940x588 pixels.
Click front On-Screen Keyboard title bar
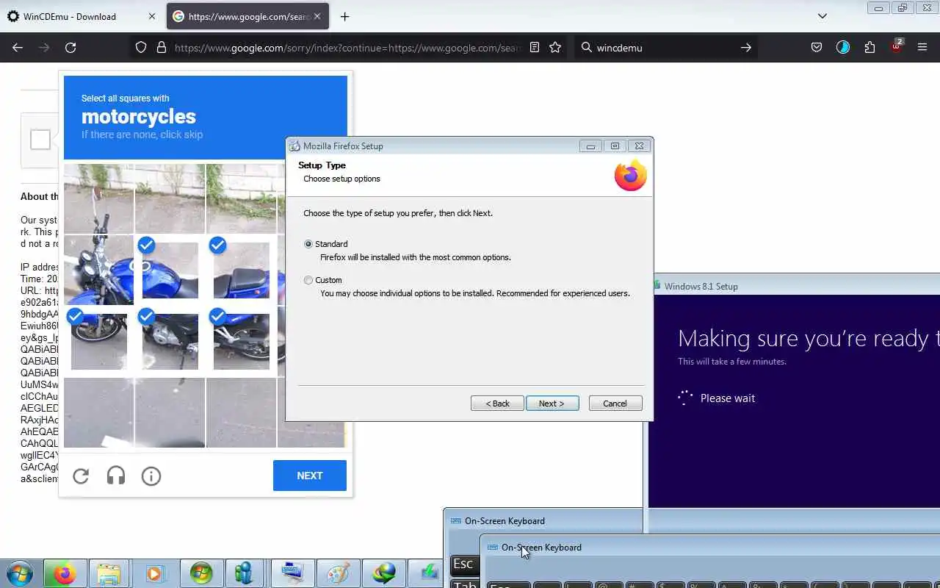[709, 548]
